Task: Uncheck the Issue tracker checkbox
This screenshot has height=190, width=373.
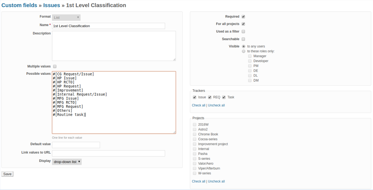Action: click(x=195, y=97)
